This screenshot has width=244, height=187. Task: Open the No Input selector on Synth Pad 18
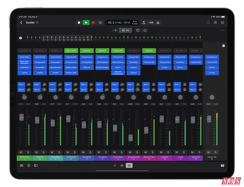(196, 51)
